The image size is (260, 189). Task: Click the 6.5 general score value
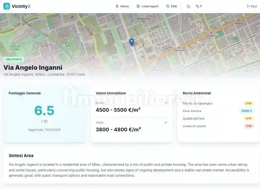click(44, 111)
